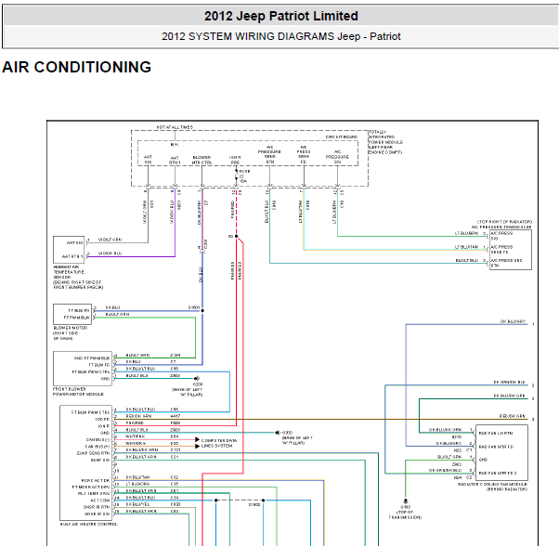Click 'A/C PRESSURE TRANSDUCER' caption
The width and height of the screenshot is (559, 546).
(501, 227)
